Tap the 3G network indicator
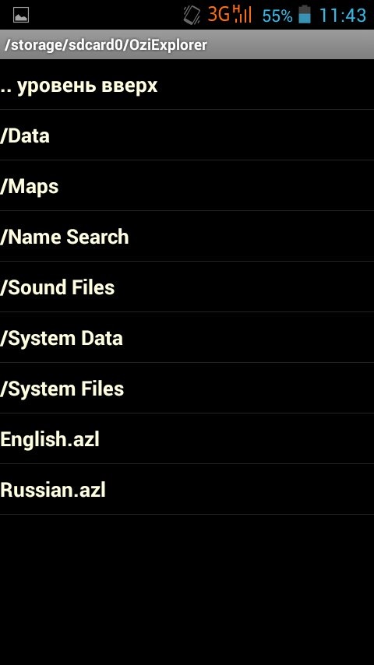The width and height of the screenshot is (374, 665). (x=219, y=15)
